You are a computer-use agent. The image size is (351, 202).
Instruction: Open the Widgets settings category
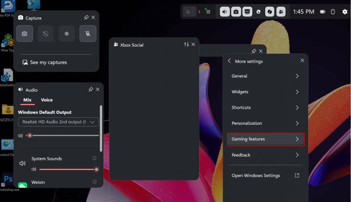pos(266,92)
